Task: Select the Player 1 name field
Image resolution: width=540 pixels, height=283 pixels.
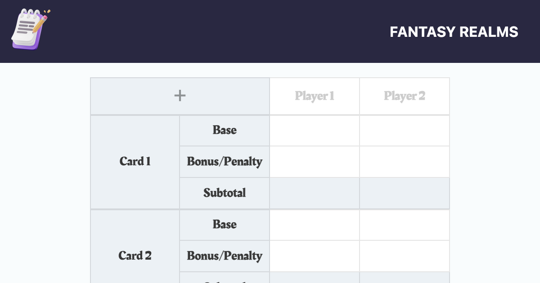Action: click(314, 96)
